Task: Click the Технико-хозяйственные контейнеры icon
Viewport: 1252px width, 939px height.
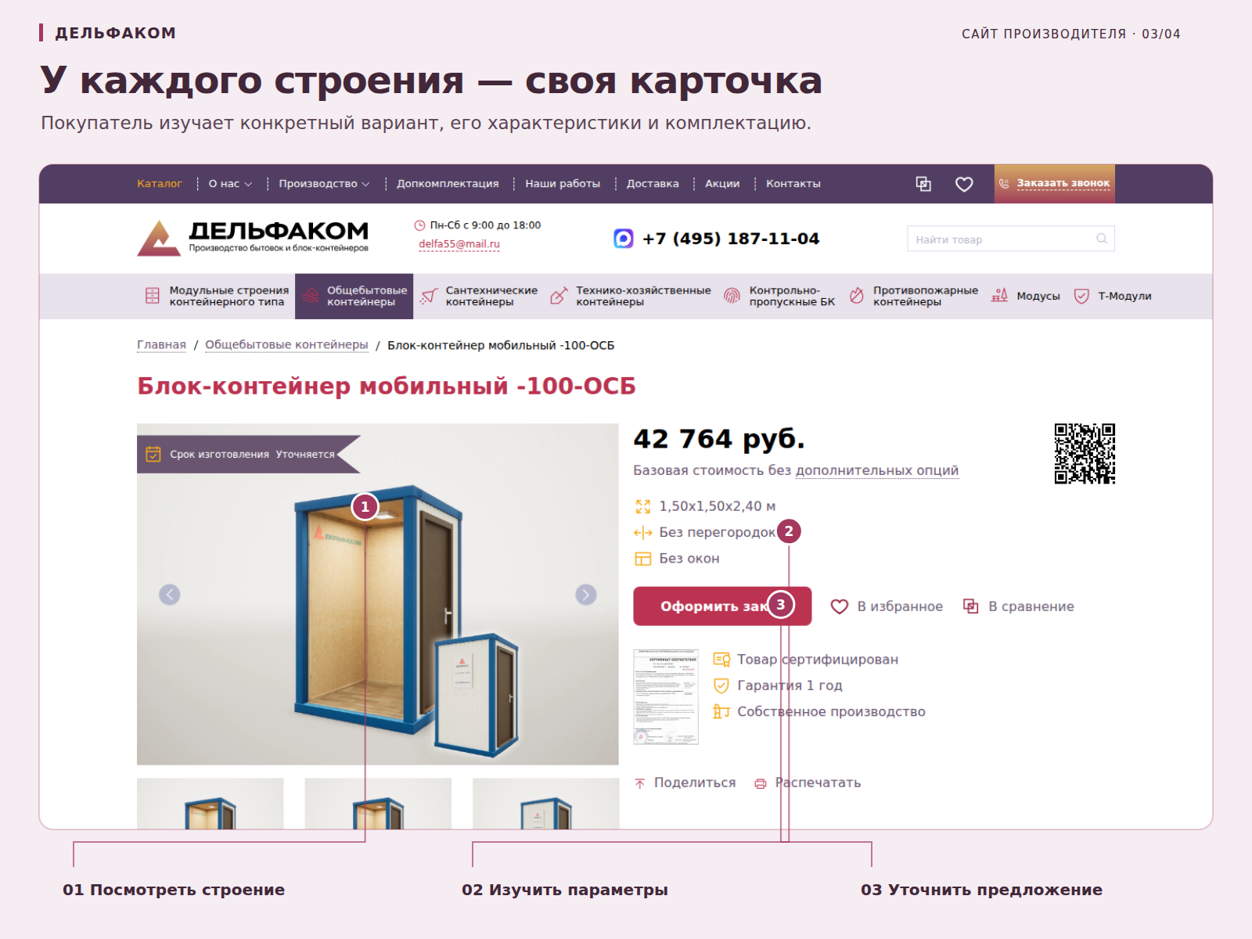Action: 559,295
